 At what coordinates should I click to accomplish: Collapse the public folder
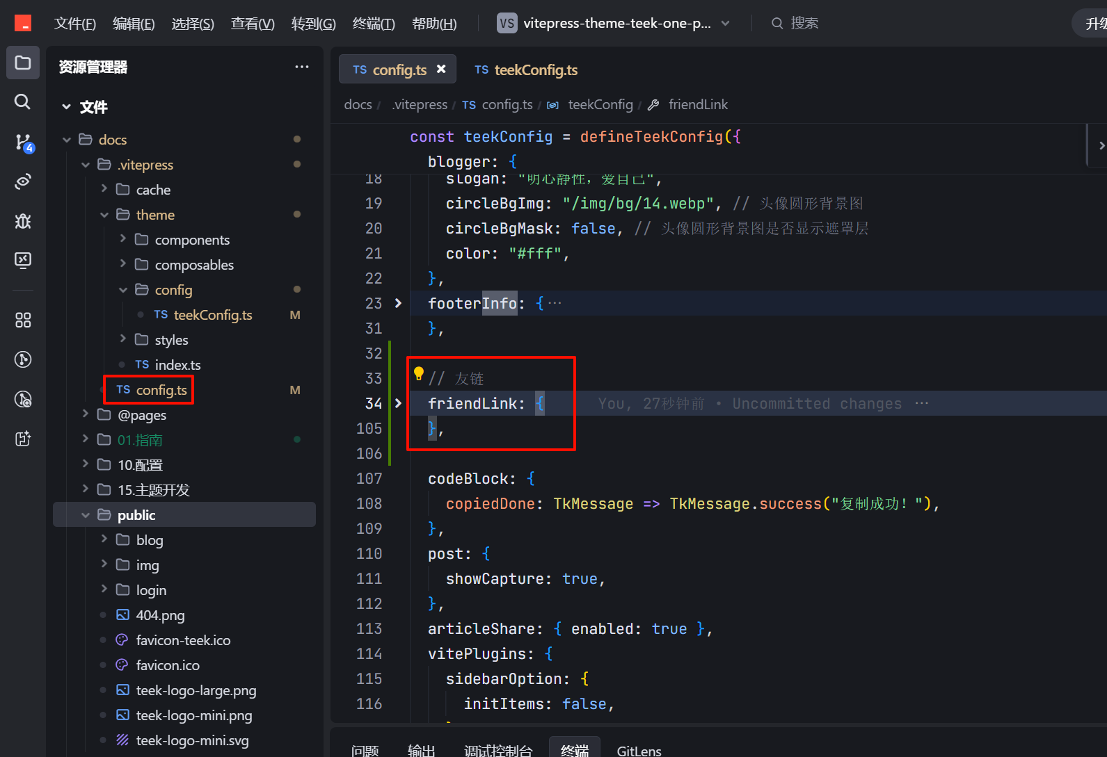(x=86, y=515)
